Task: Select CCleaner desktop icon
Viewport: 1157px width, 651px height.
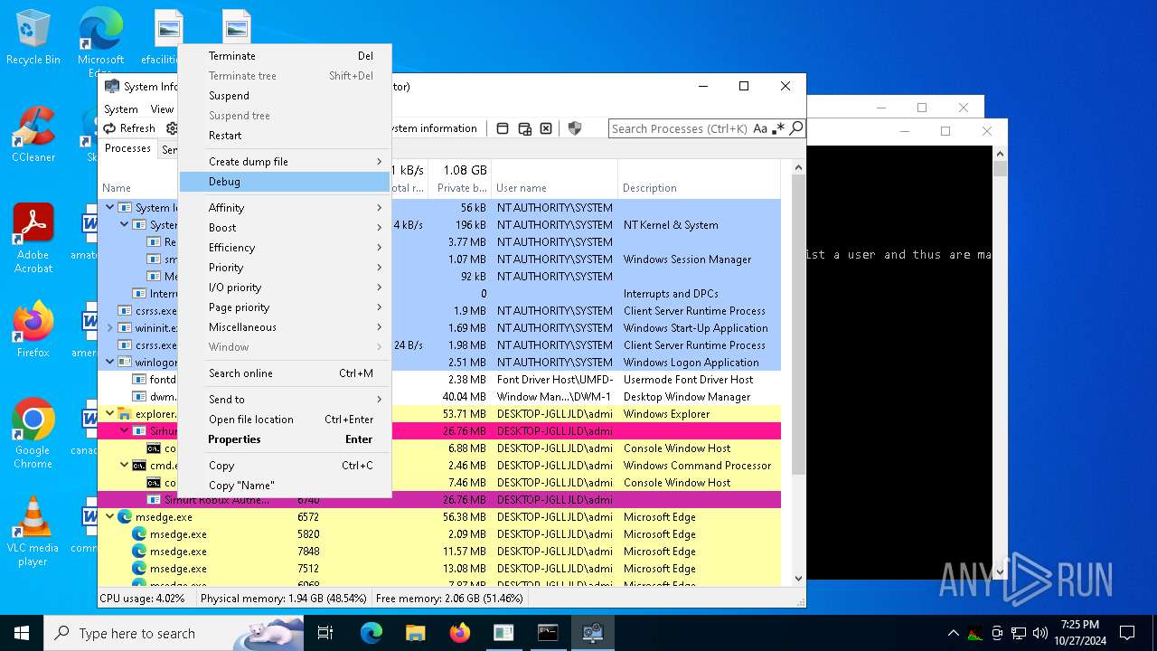Action: pos(33,135)
